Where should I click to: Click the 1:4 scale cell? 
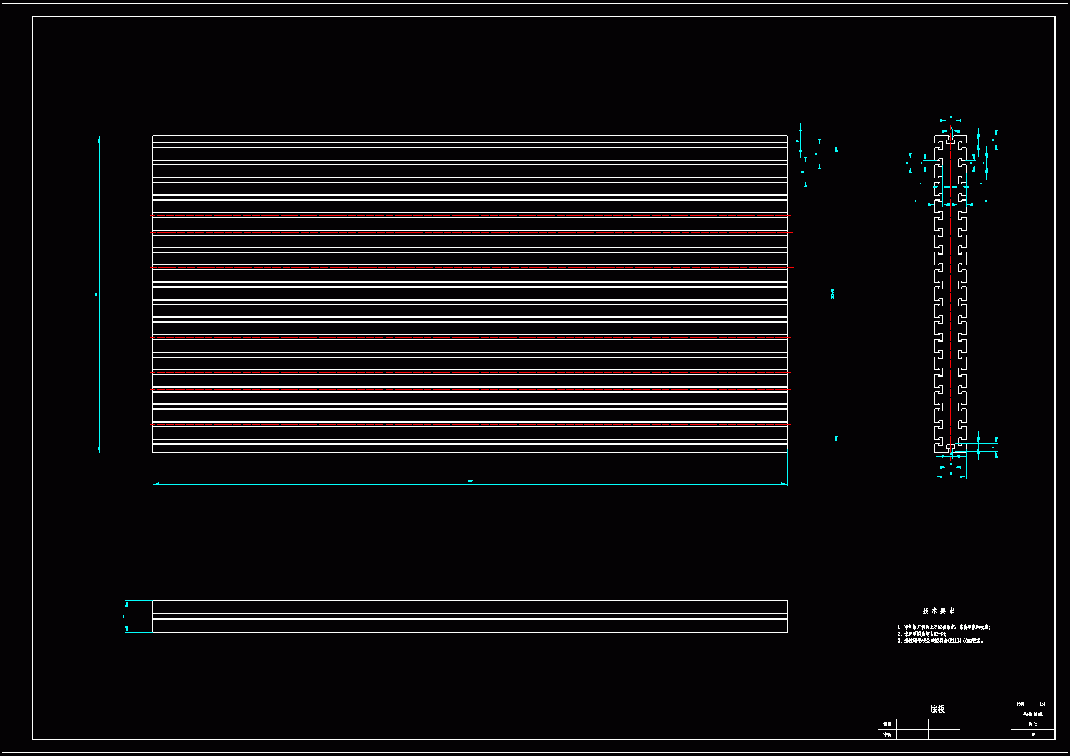point(1042,704)
